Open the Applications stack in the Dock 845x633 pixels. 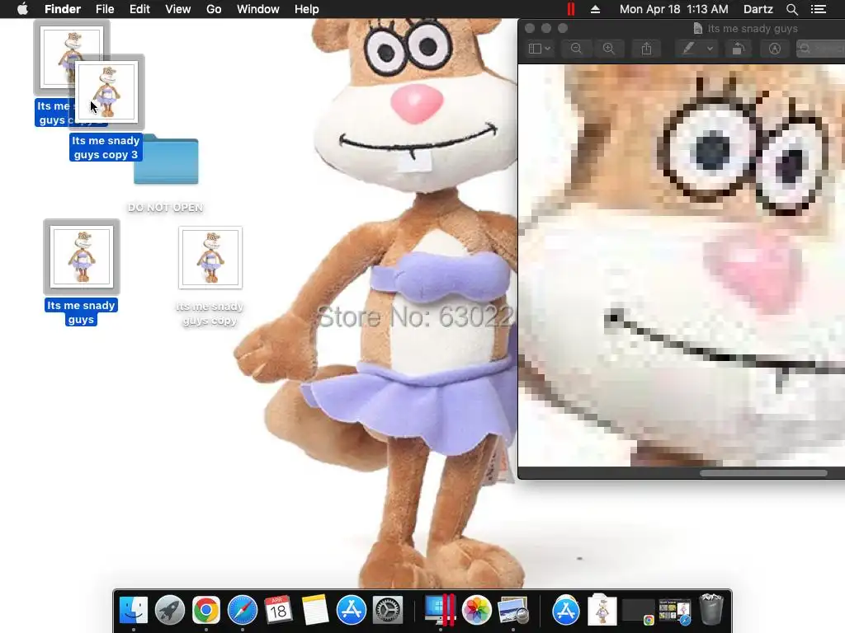[x=565, y=610]
